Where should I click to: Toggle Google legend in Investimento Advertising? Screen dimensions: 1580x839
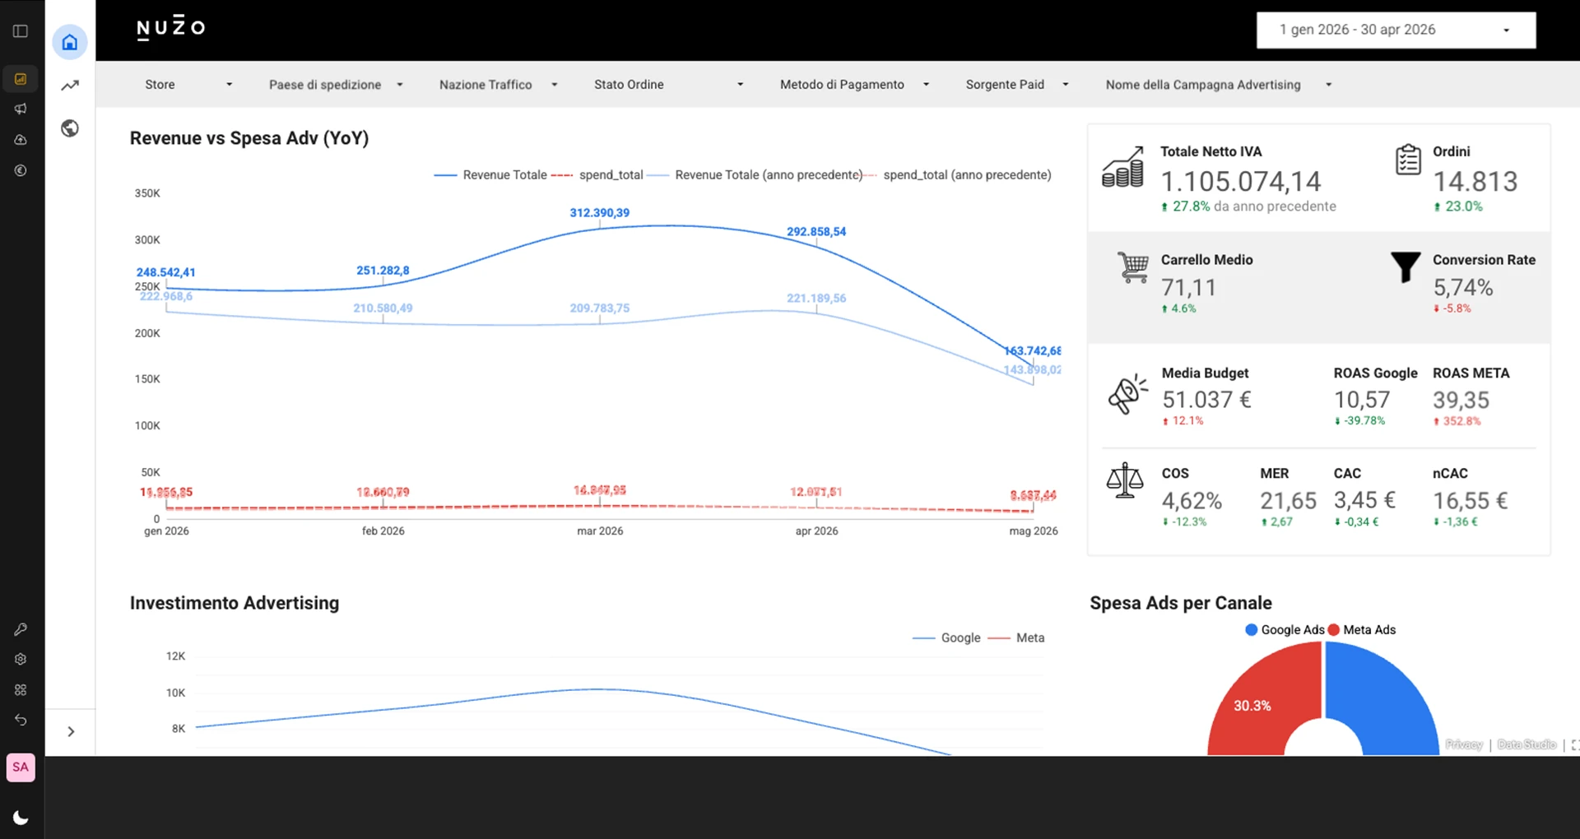point(946,637)
